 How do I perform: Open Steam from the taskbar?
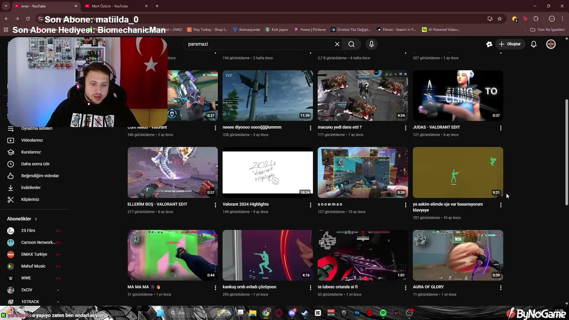tap(305, 313)
